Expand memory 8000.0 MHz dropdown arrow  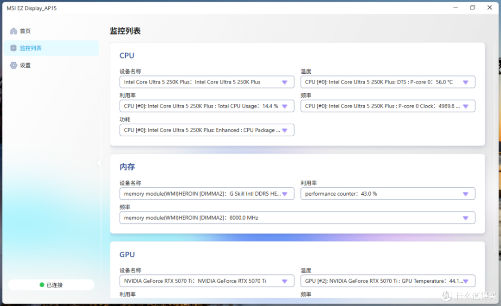(x=466, y=218)
